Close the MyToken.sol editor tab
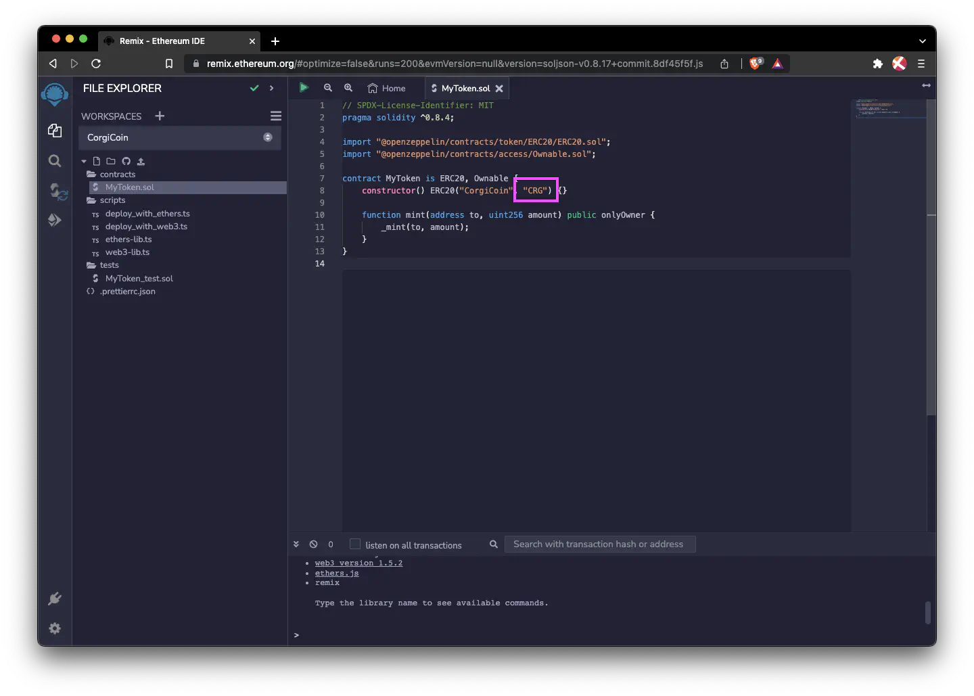This screenshot has width=974, height=696. pos(499,89)
